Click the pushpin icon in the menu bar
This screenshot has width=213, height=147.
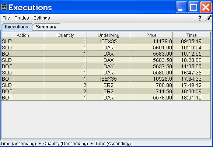tap(208, 18)
